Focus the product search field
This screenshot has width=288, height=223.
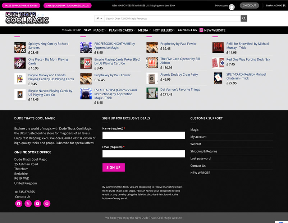[x=172, y=18]
